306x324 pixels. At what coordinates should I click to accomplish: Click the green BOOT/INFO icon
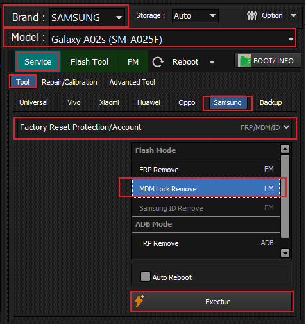244,61
